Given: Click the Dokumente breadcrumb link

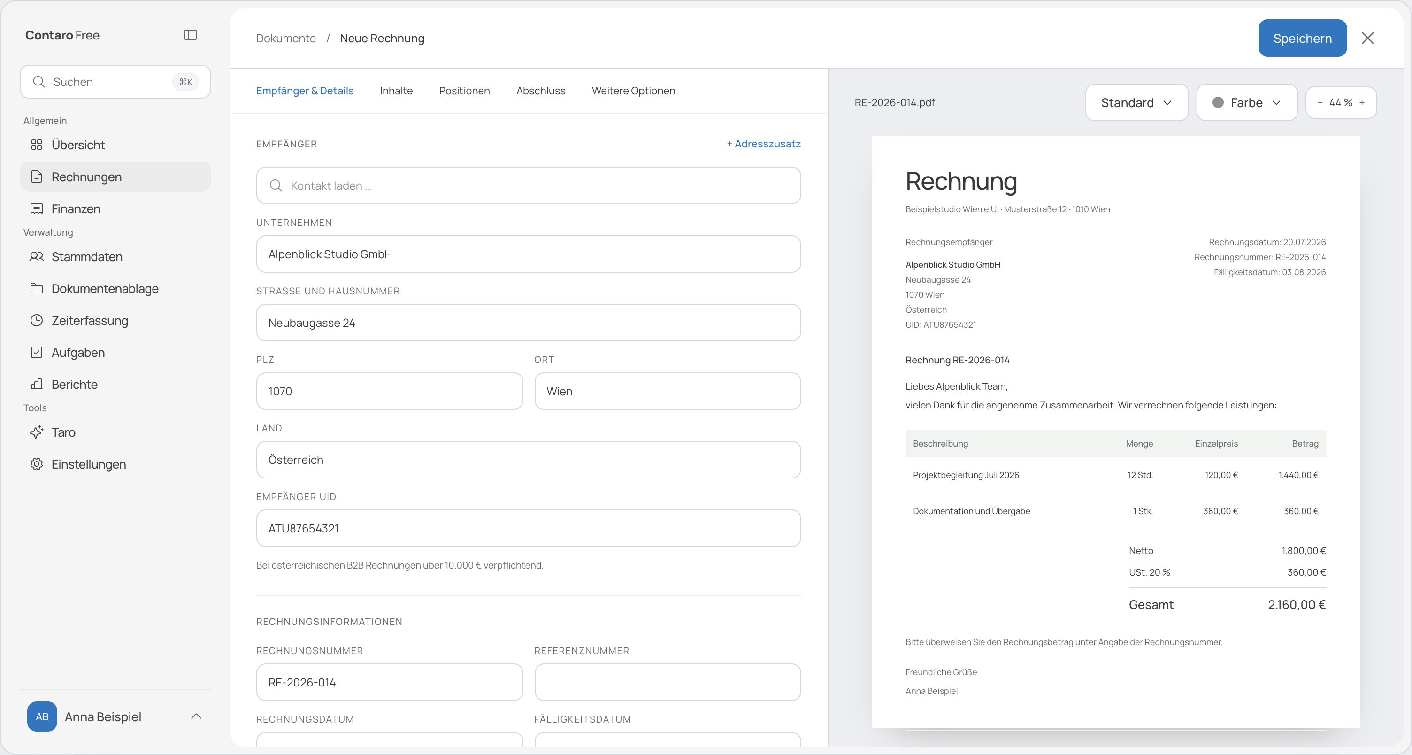Looking at the screenshot, I should pyautogui.click(x=286, y=39).
